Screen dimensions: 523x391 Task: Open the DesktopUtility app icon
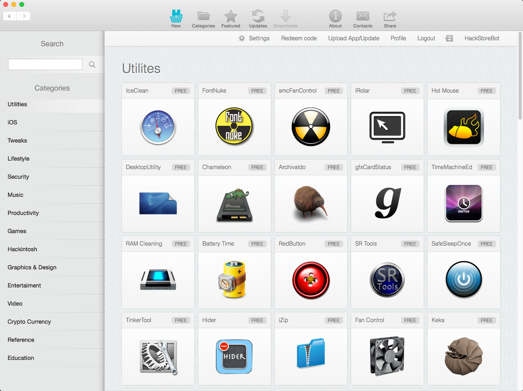(158, 203)
